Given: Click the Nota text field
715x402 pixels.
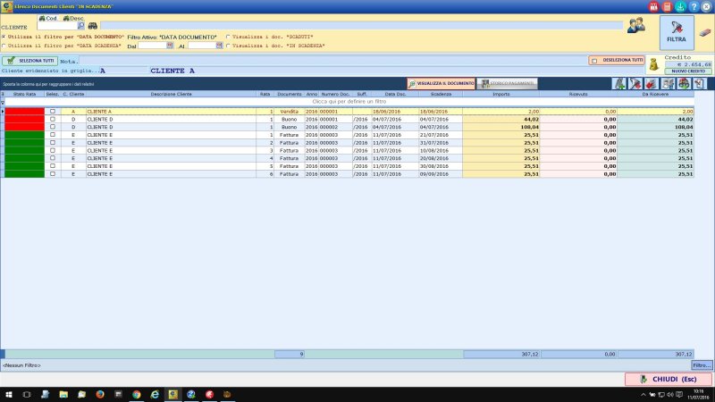Looking at the screenshot, I should coord(332,61).
